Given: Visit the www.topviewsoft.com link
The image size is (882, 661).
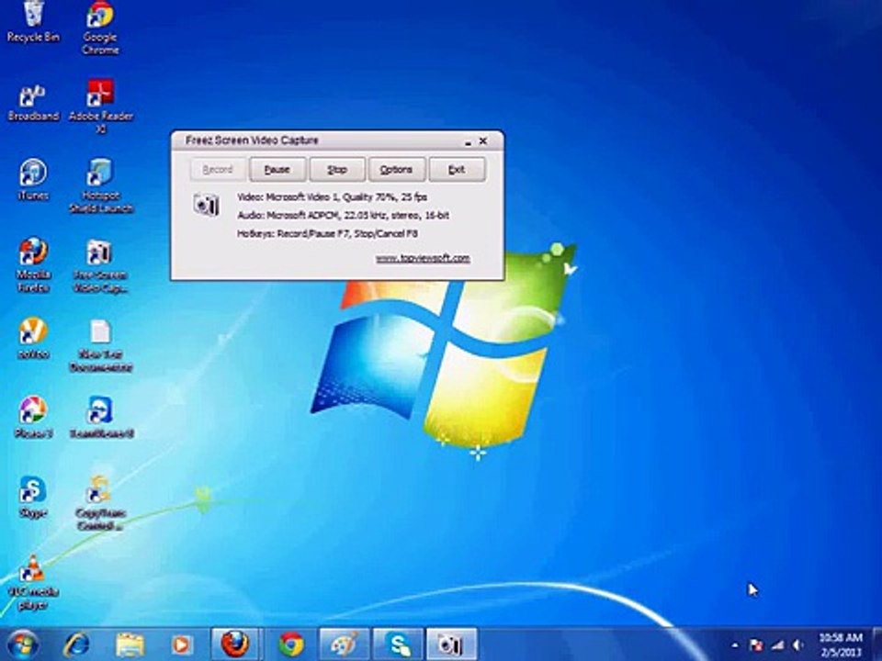Looking at the screenshot, I should [x=423, y=258].
